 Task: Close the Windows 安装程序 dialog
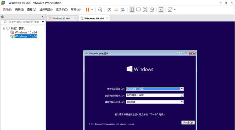(193, 53)
